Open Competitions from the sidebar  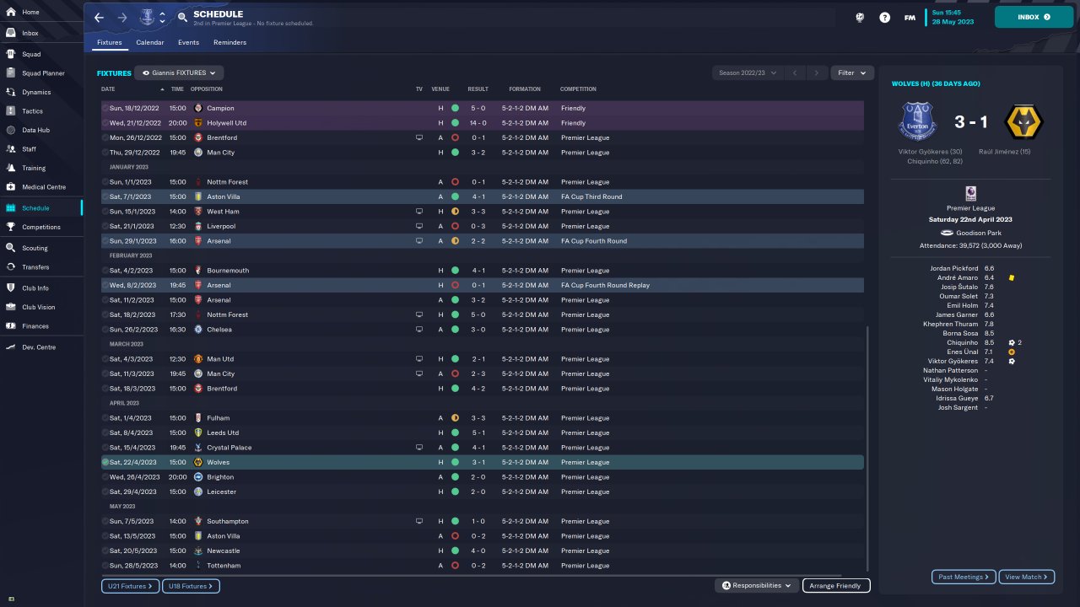pos(40,227)
